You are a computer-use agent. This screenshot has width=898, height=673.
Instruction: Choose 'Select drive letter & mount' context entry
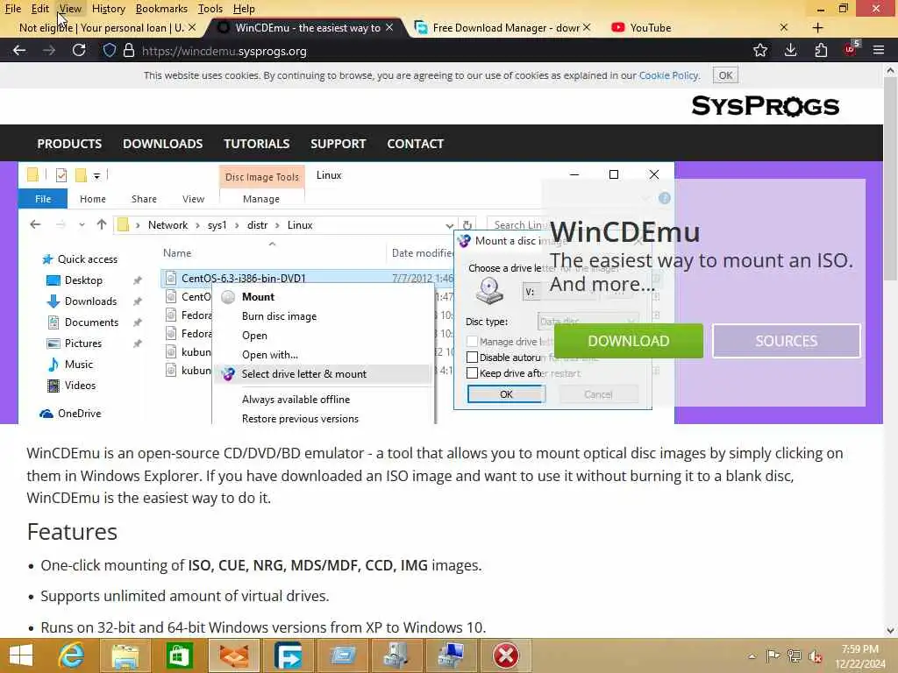point(323,374)
